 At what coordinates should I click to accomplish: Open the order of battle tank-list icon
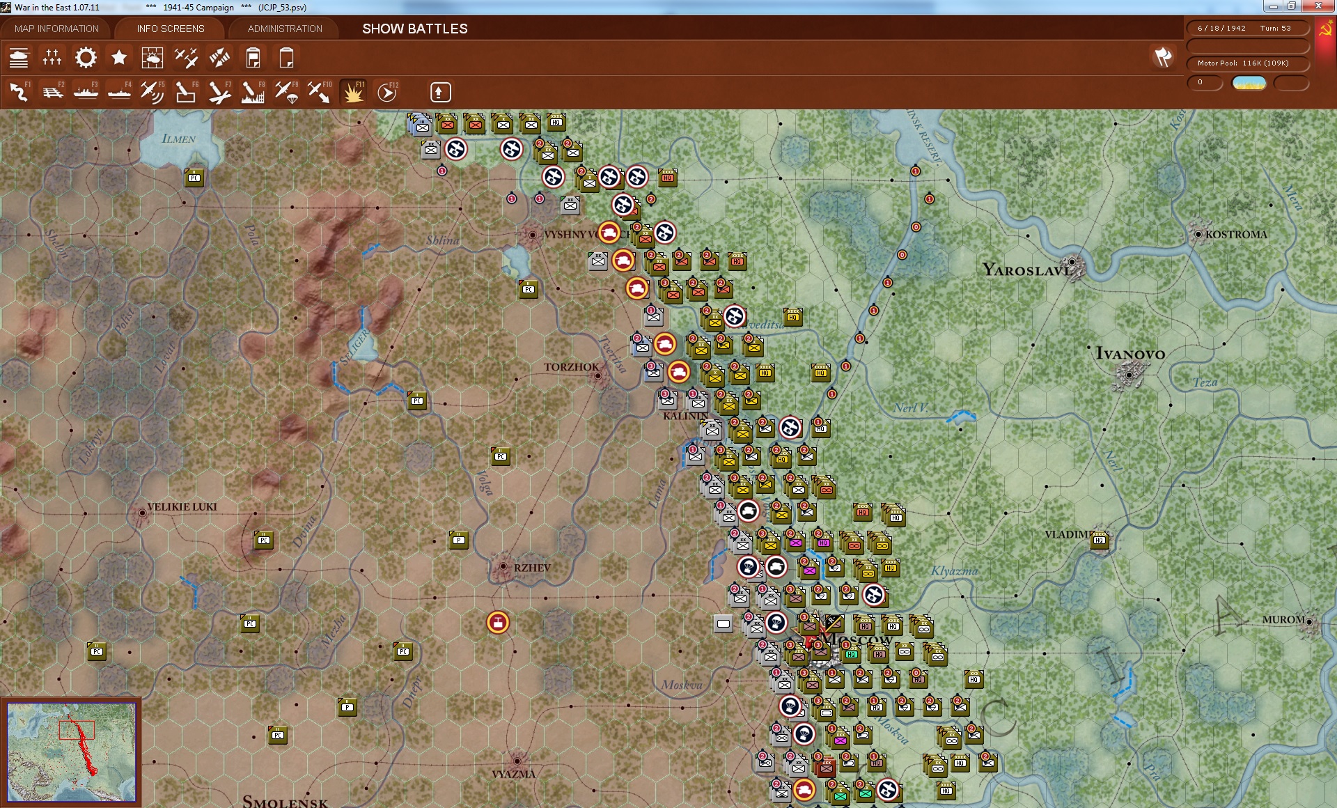point(19,58)
